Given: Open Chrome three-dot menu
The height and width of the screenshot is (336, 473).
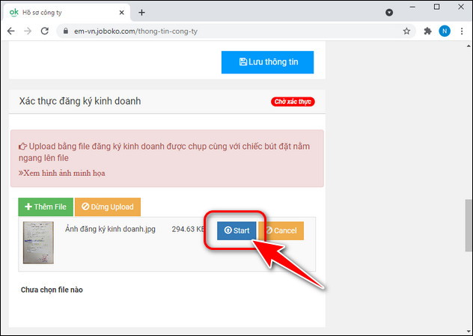Looking at the screenshot, I should 462,31.
